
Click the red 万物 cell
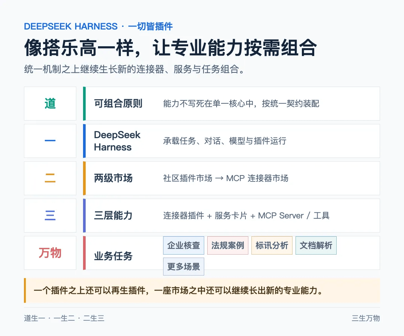pos(50,253)
